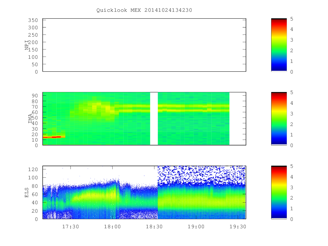Screen dimensions: 328x246
Task: Click the 20 tick on ELS axis
Action: 35,211
